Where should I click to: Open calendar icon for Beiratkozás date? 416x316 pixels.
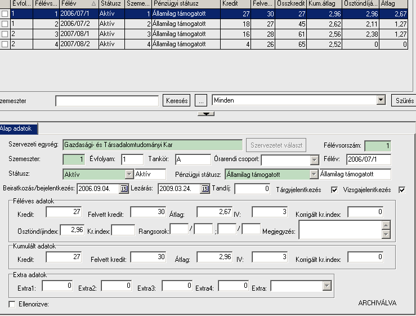pos(124,189)
